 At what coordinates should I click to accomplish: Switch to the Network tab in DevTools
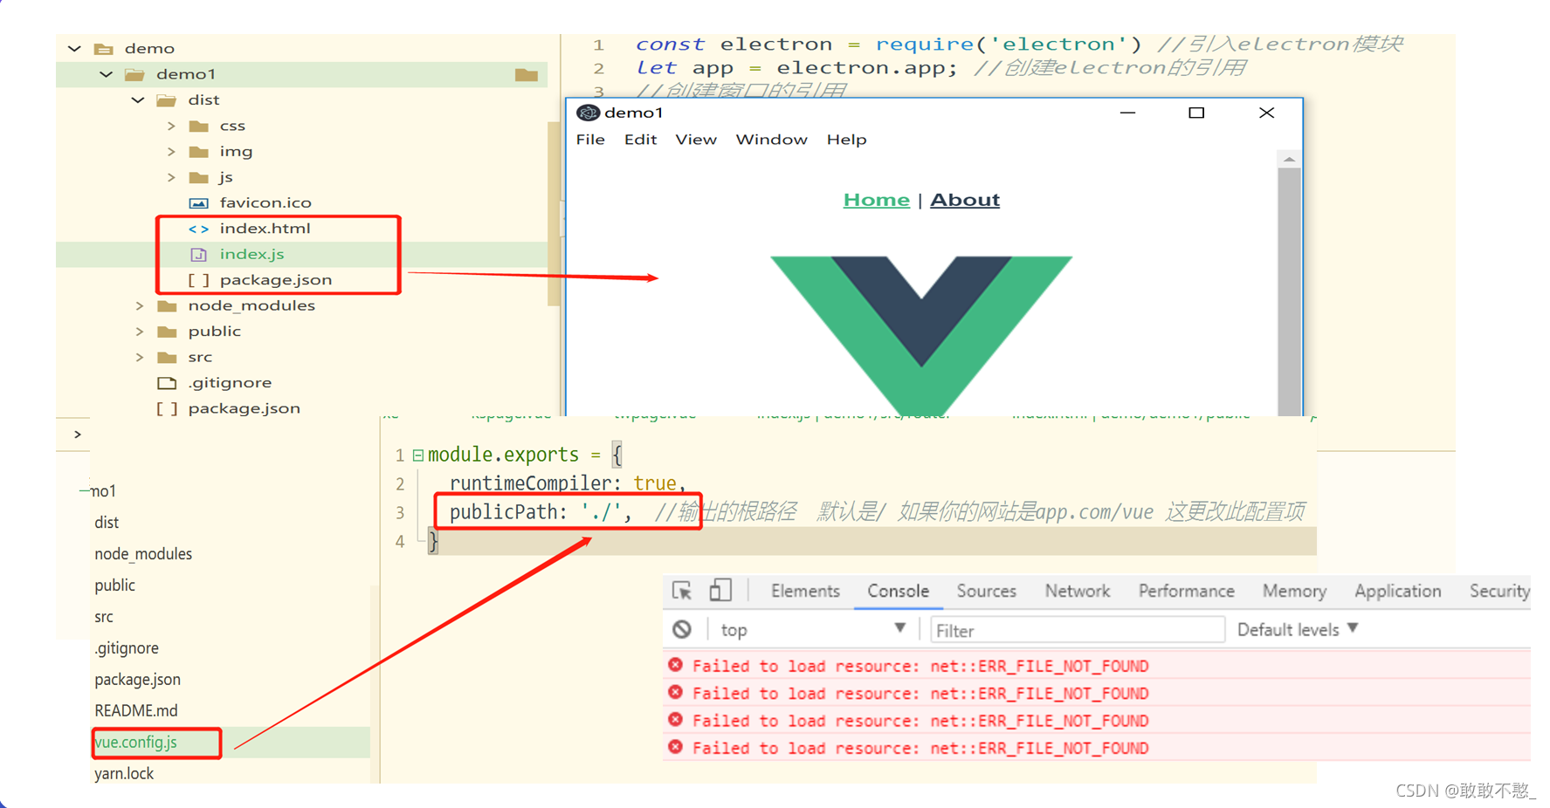(x=1078, y=592)
